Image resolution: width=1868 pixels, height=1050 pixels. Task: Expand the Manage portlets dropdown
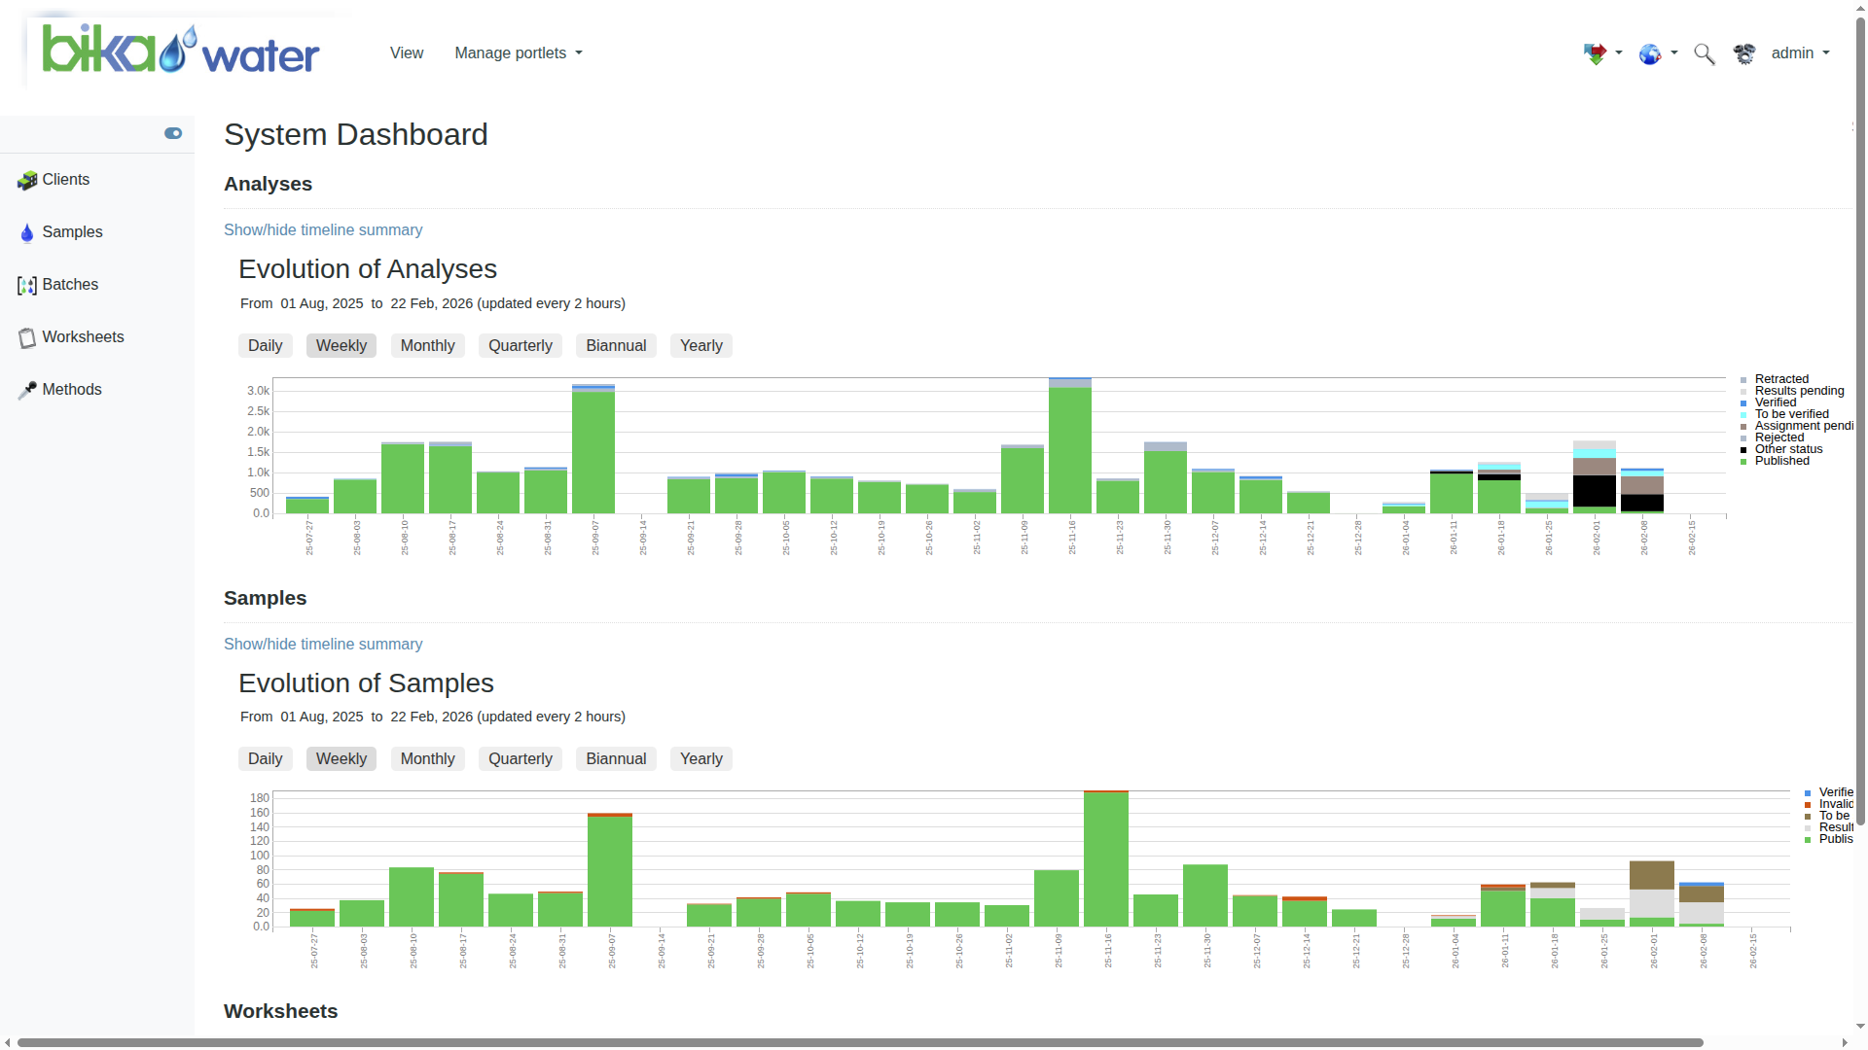tap(519, 53)
